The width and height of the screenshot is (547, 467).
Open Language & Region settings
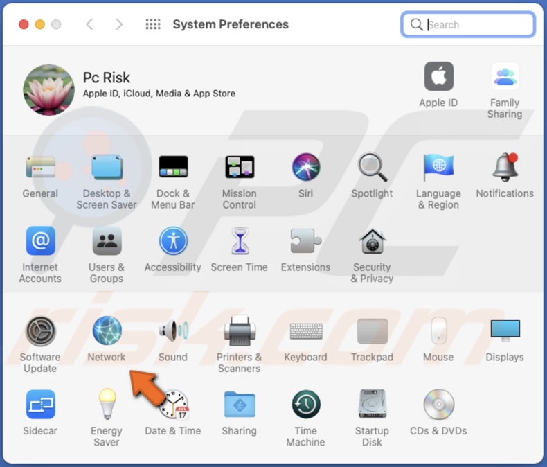(x=438, y=167)
